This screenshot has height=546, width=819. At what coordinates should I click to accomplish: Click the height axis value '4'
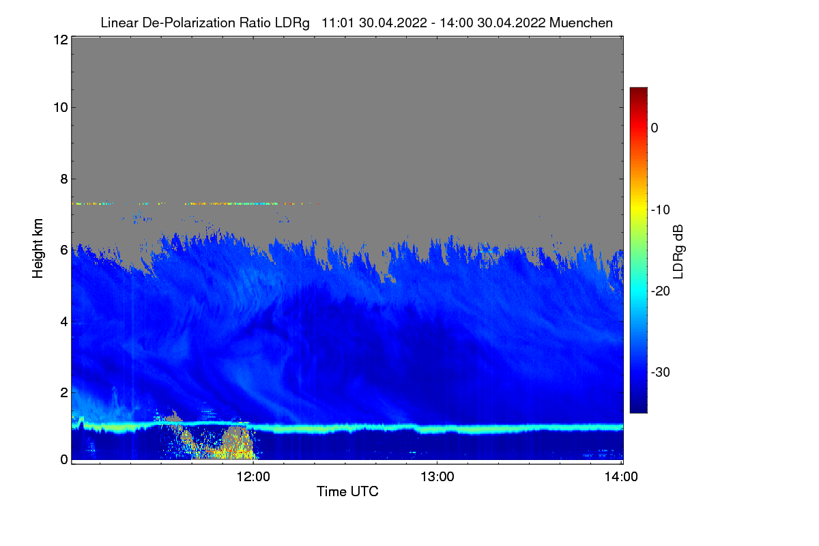click(x=63, y=321)
